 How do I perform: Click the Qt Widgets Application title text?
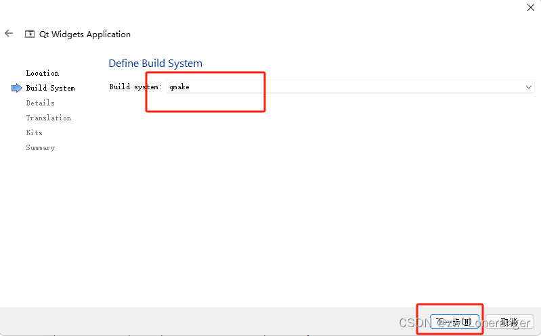click(85, 34)
